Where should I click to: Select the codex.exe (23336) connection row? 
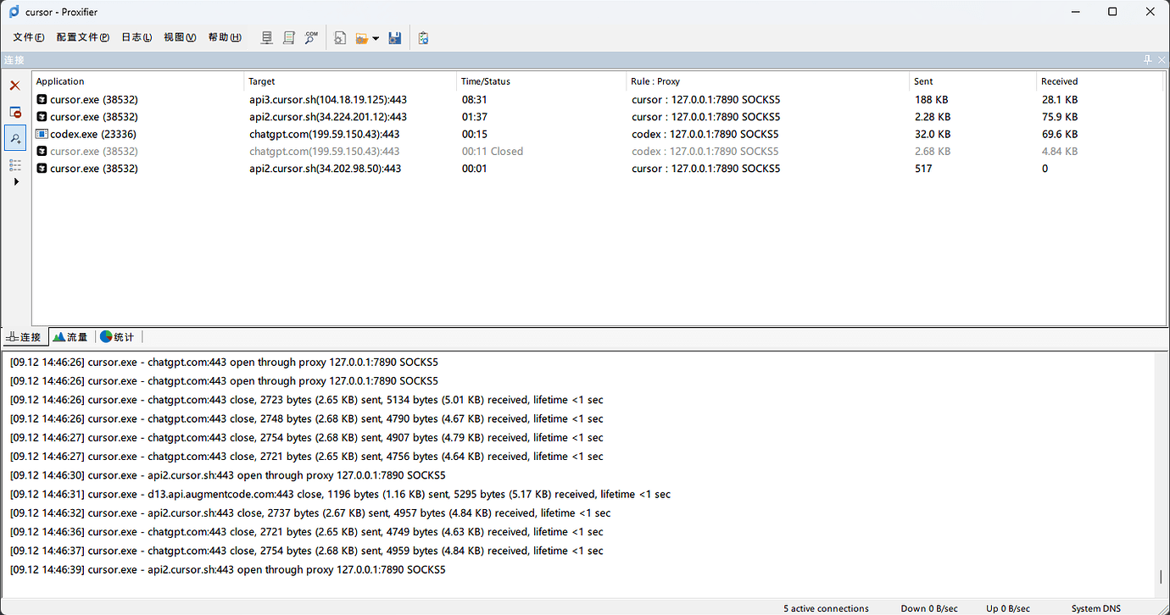[599, 134]
